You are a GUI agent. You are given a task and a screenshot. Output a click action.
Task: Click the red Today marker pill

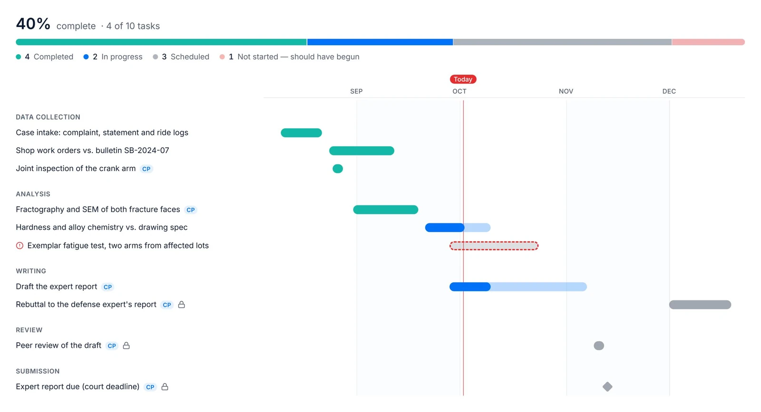click(x=463, y=79)
